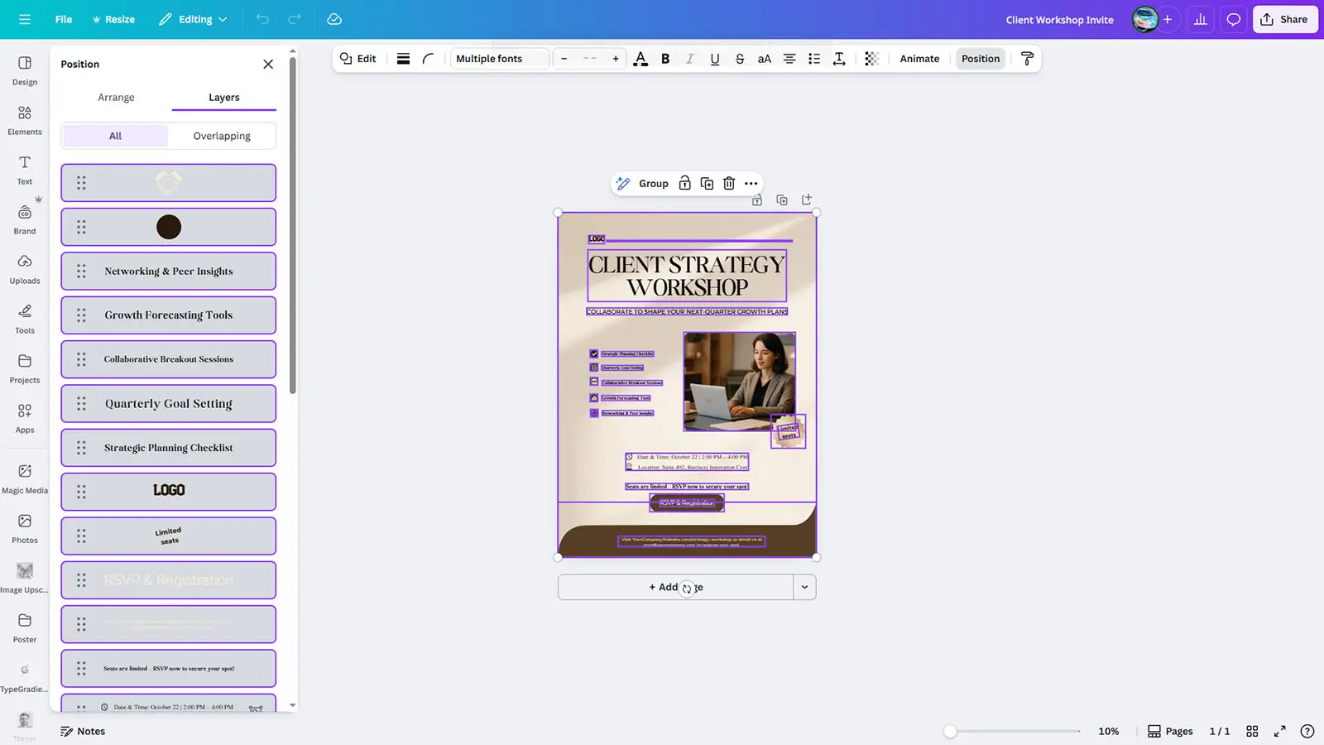Click the Group button
1324x745 pixels.
[653, 184]
